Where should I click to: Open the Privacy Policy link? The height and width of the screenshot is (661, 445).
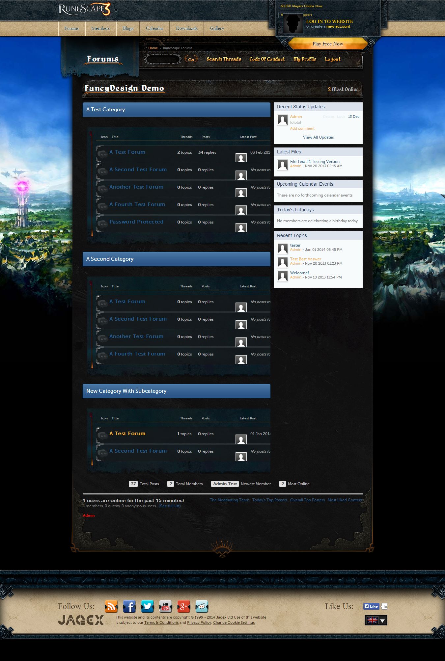[x=199, y=622]
